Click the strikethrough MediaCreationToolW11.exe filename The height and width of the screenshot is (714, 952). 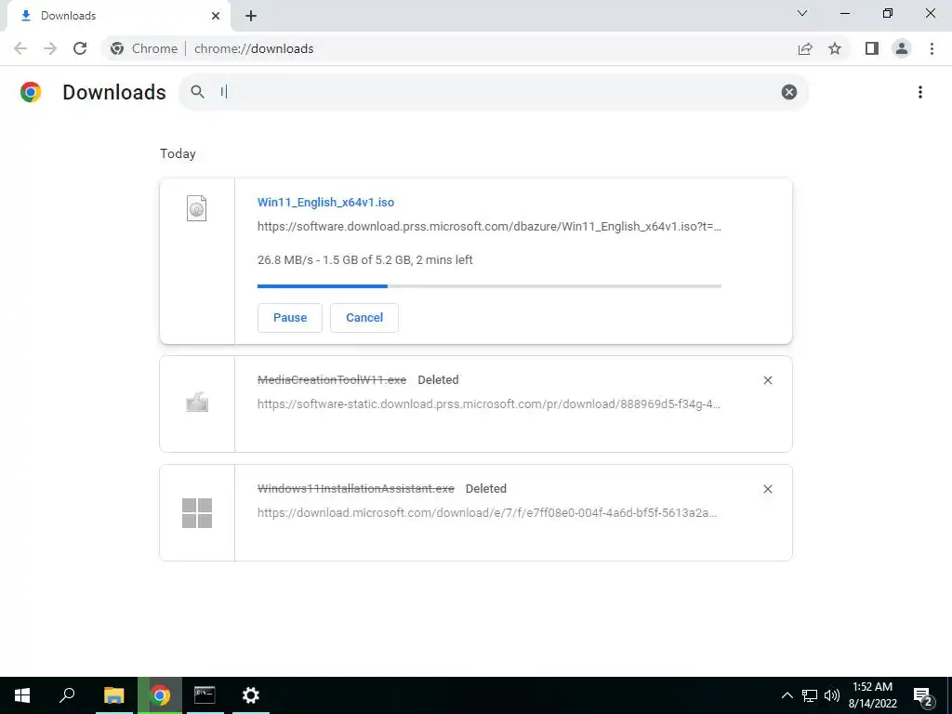tap(332, 380)
